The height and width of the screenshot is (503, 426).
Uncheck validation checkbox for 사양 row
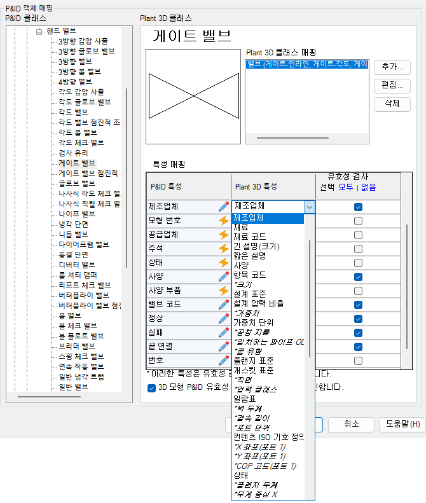point(359,277)
